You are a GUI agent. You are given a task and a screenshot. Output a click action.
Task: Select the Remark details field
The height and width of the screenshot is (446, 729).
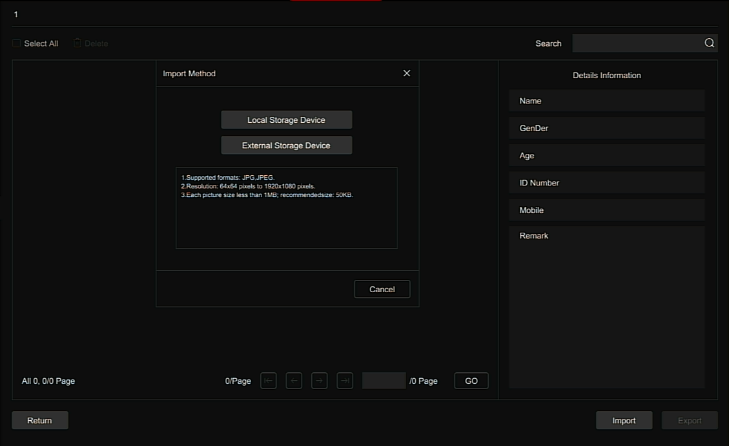click(607, 307)
